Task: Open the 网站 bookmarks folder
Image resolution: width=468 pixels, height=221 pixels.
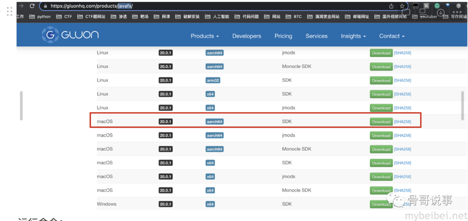Action: pos(272,17)
